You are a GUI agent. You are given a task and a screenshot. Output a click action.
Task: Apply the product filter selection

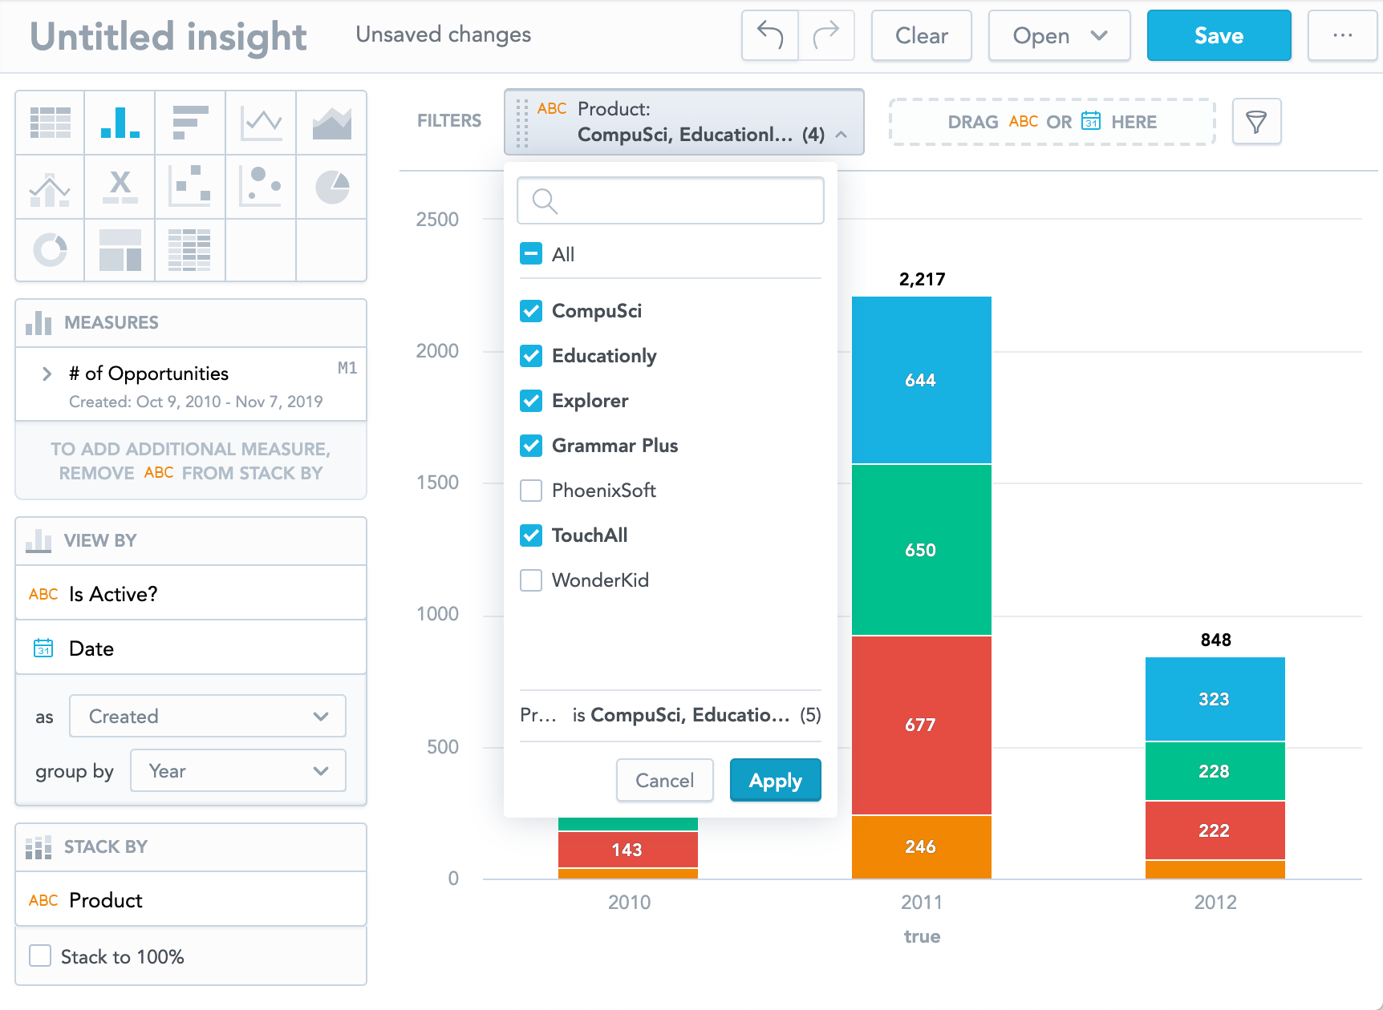tap(775, 780)
